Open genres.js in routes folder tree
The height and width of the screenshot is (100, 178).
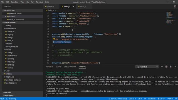[22, 59]
